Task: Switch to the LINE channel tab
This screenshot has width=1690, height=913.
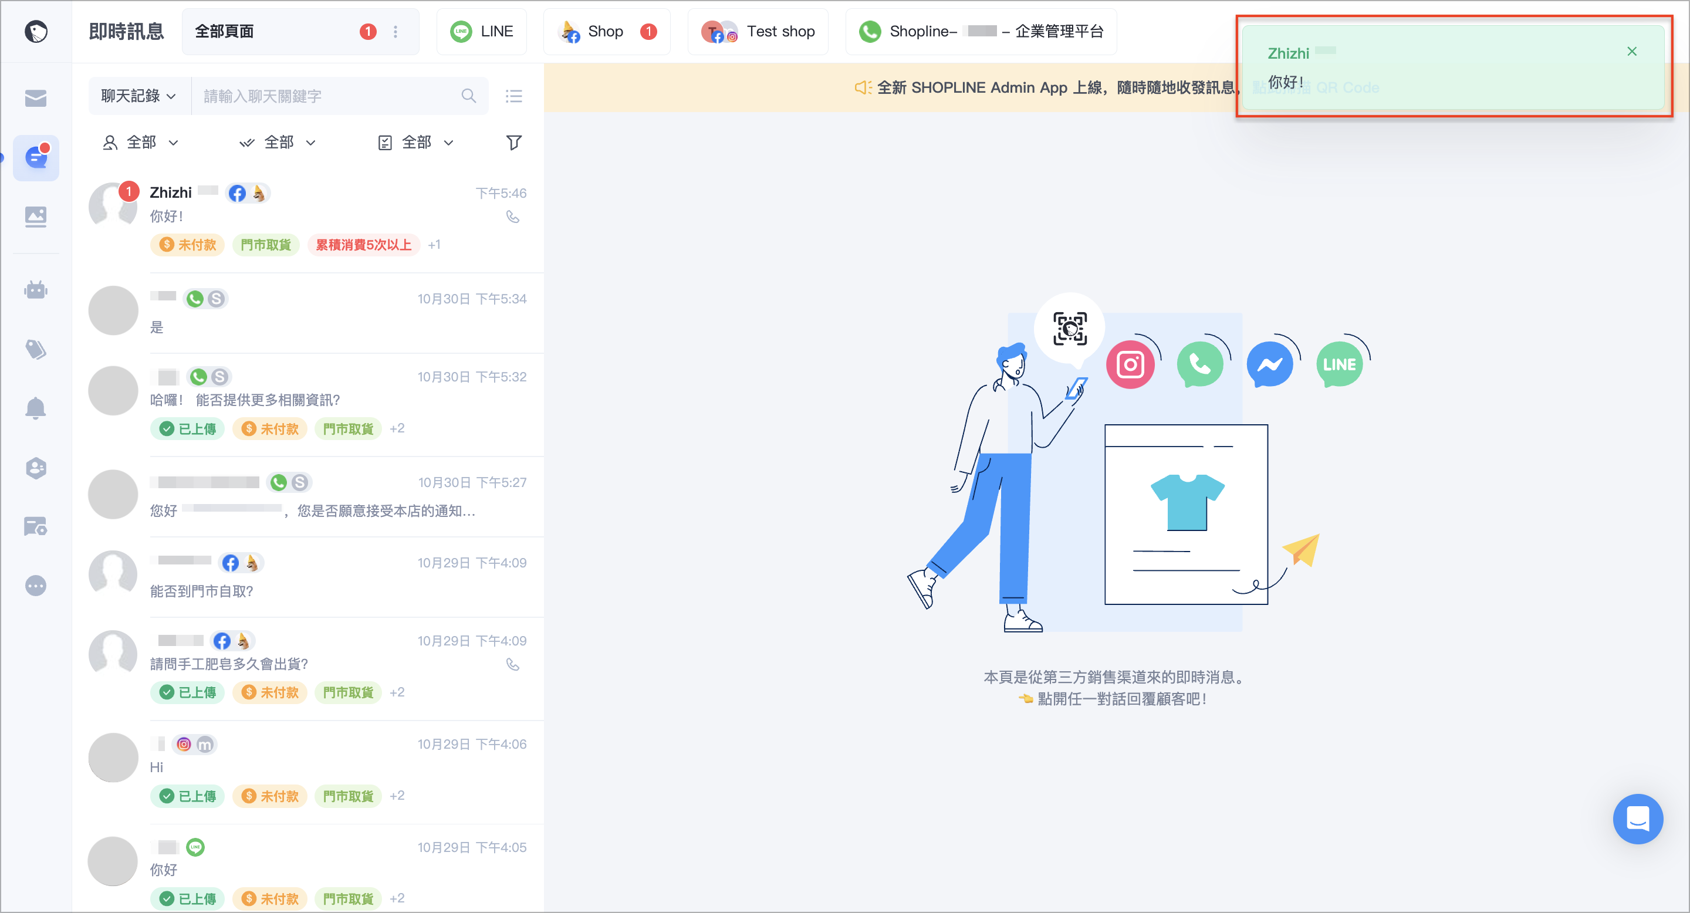Action: (482, 32)
